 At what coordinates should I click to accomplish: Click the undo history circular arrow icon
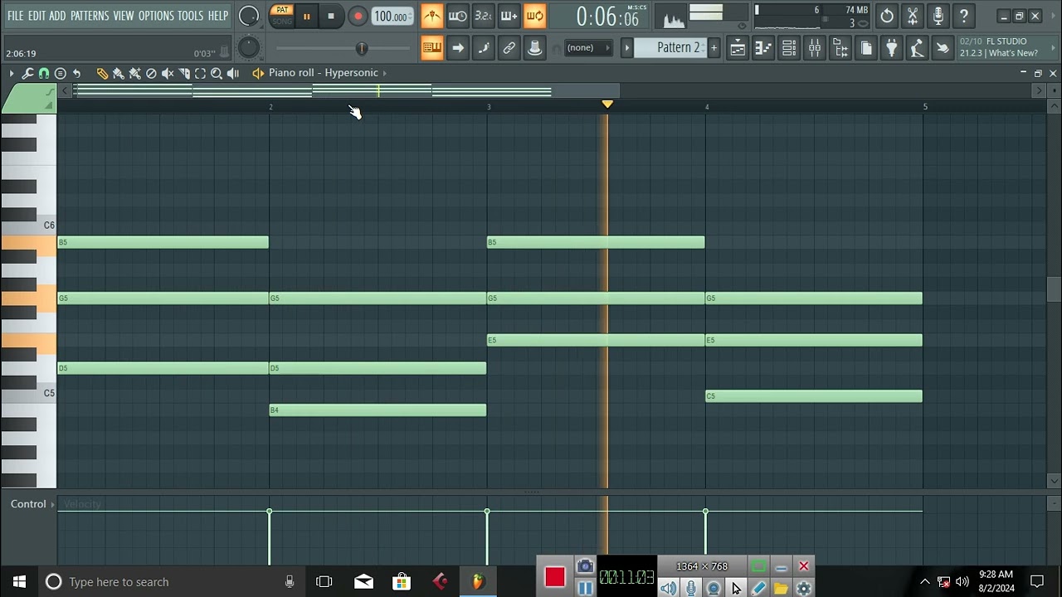point(887,16)
